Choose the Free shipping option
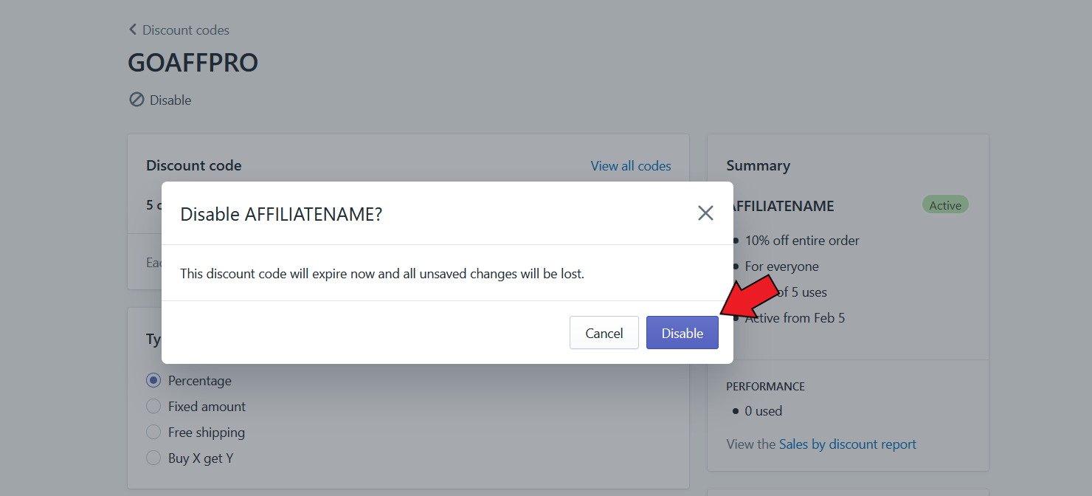 [153, 432]
